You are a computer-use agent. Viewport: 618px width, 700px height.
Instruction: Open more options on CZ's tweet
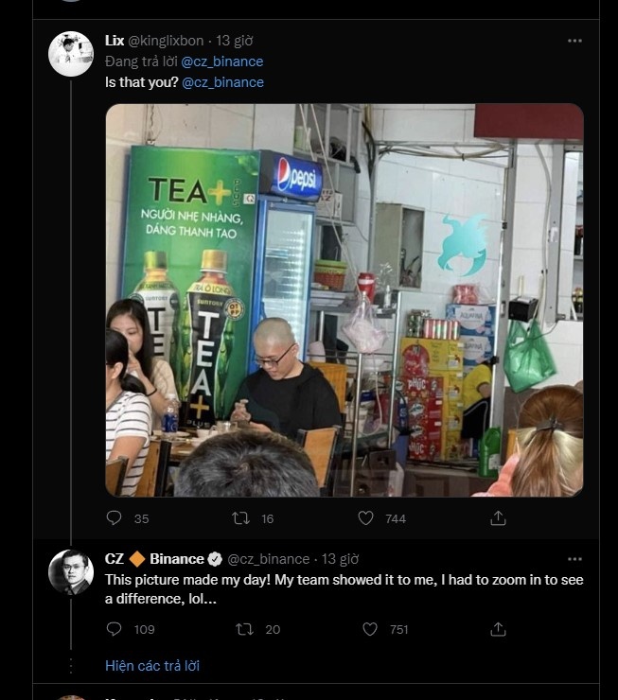click(x=574, y=559)
